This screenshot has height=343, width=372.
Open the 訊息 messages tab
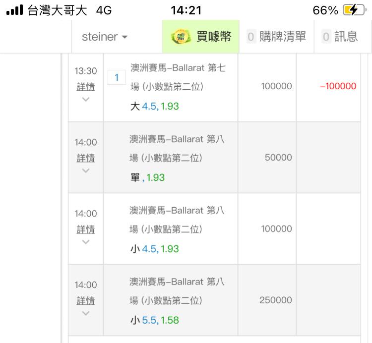pyautogui.click(x=340, y=37)
